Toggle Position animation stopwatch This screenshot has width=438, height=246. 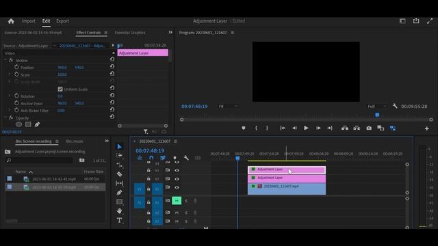[x=16, y=67]
